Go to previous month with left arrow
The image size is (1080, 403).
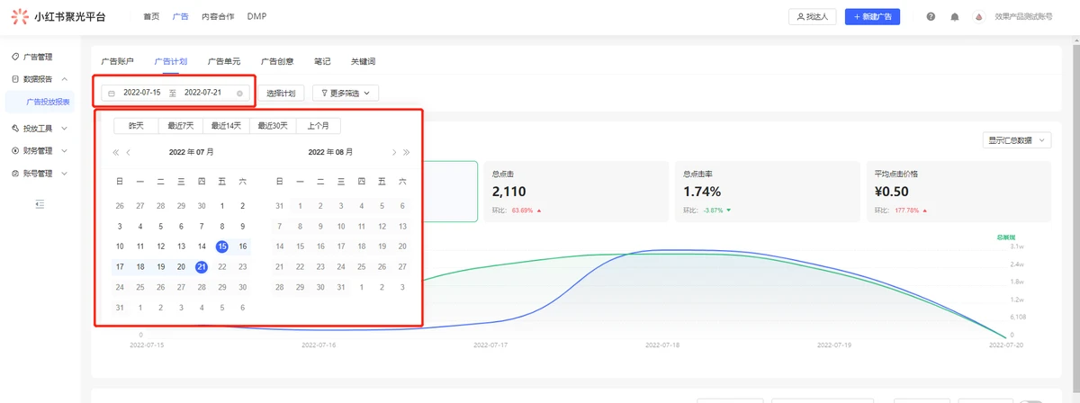(129, 153)
